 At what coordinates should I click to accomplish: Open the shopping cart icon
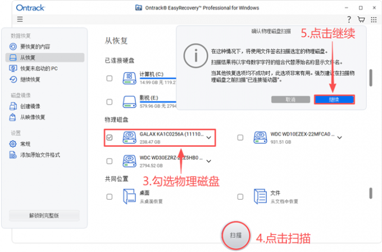(x=361, y=19)
